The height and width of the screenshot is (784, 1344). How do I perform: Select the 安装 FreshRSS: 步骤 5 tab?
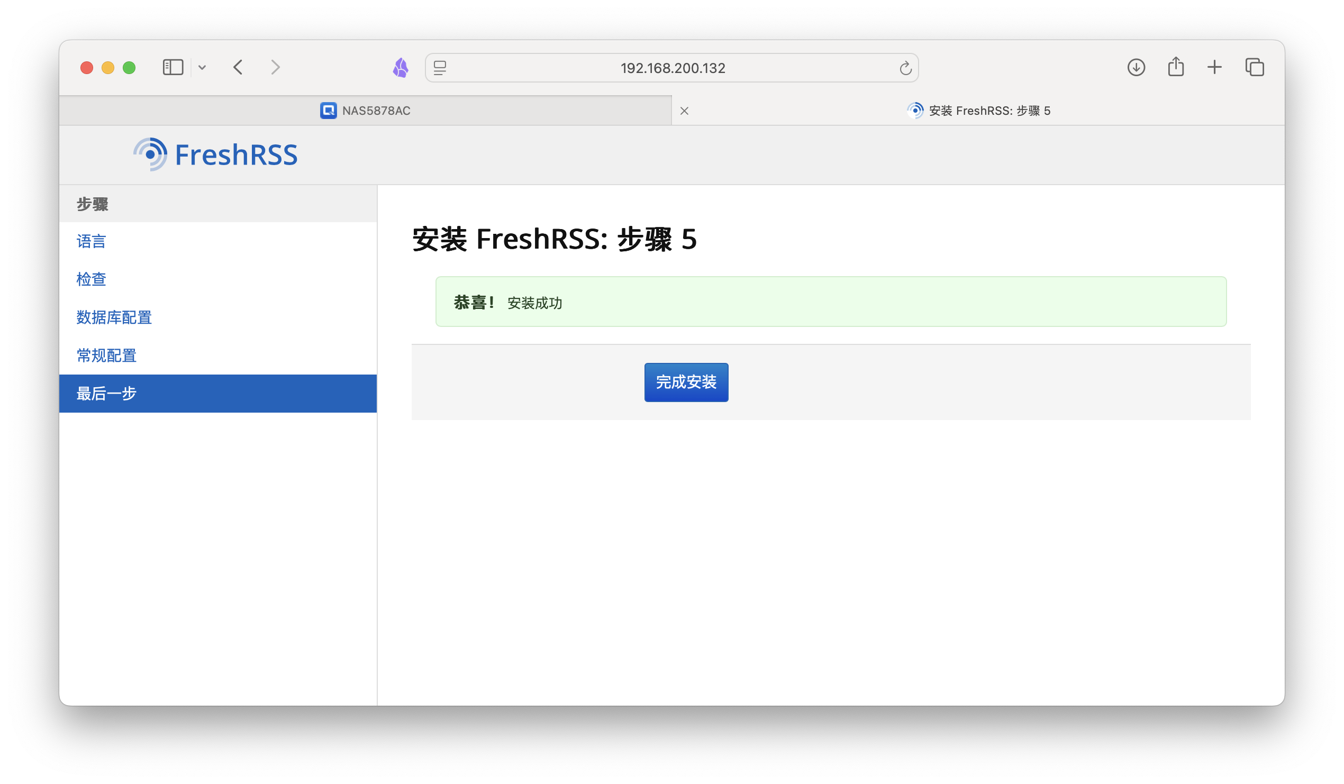tap(978, 111)
